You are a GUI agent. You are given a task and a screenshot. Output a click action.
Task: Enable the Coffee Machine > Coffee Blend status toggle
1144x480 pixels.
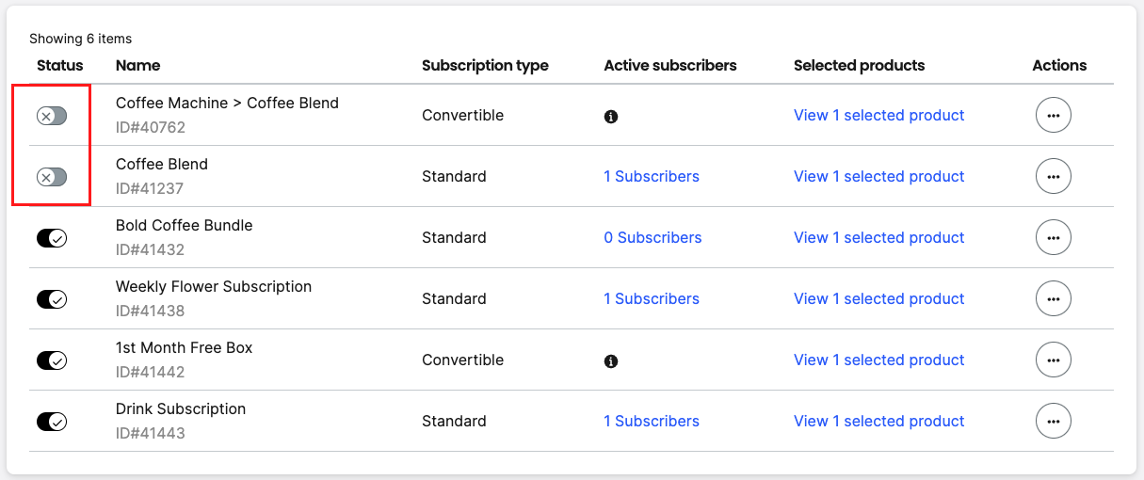tap(52, 116)
